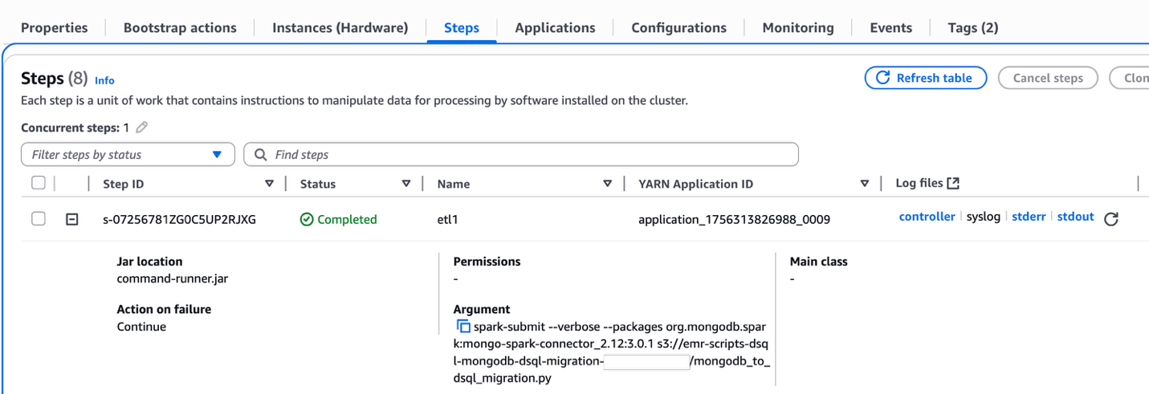Open Filter steps by status dropdown
Screen dimensions: 1149x394
pos(128,154)
